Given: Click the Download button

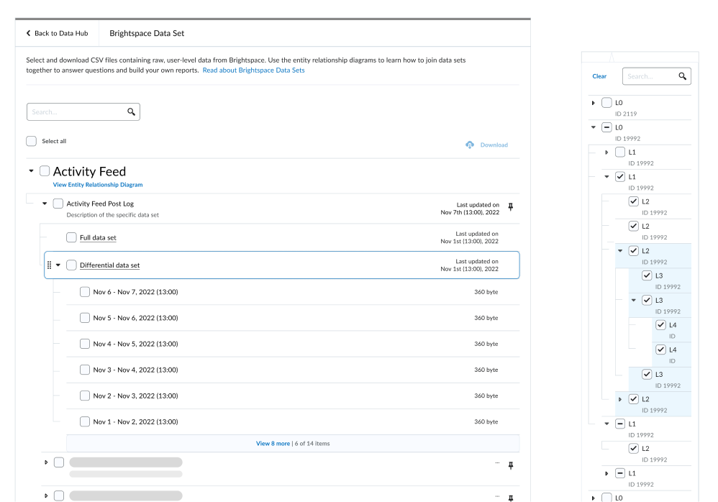Looking at the screenshot, I should pos(487,145).
